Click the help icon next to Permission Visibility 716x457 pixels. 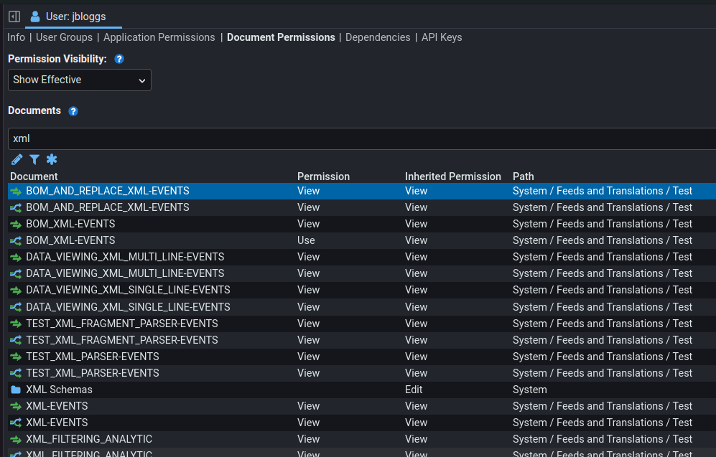tap(119, 59)
